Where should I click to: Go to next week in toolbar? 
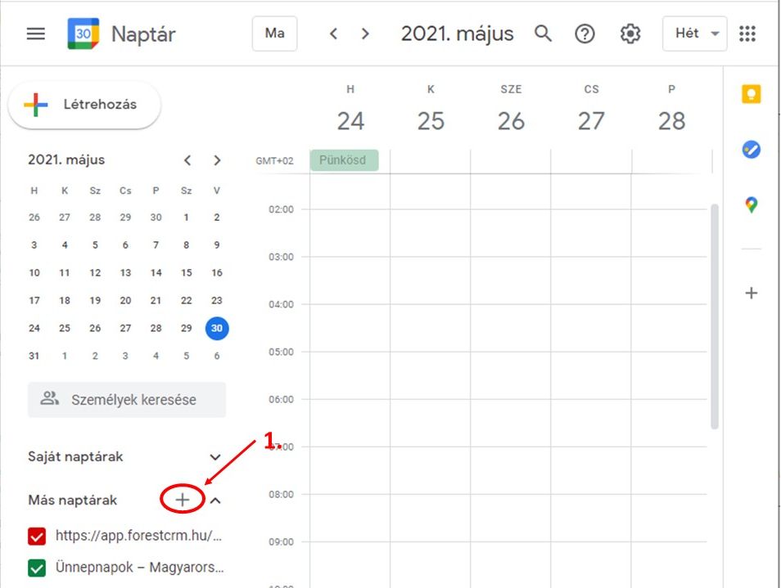point(365,34)
